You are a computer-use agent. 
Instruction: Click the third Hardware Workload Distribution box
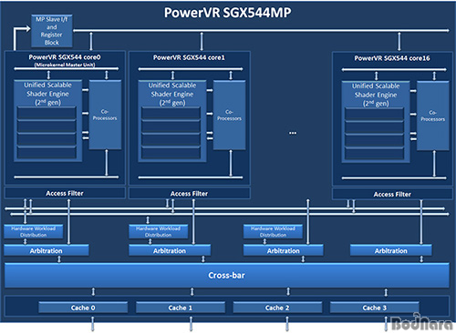tap(273, 232)
